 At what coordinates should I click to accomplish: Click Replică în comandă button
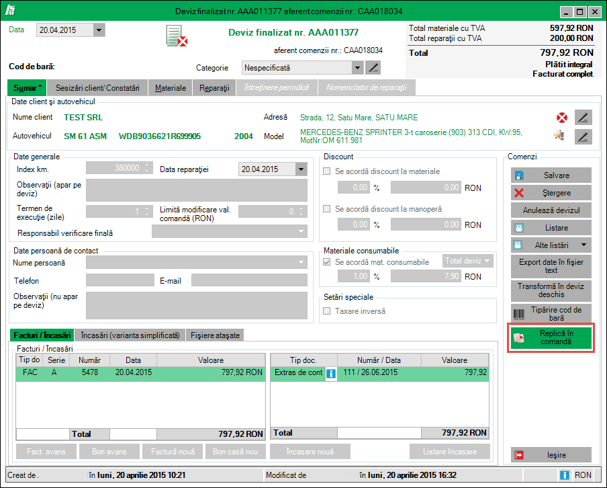coord(551,337)
